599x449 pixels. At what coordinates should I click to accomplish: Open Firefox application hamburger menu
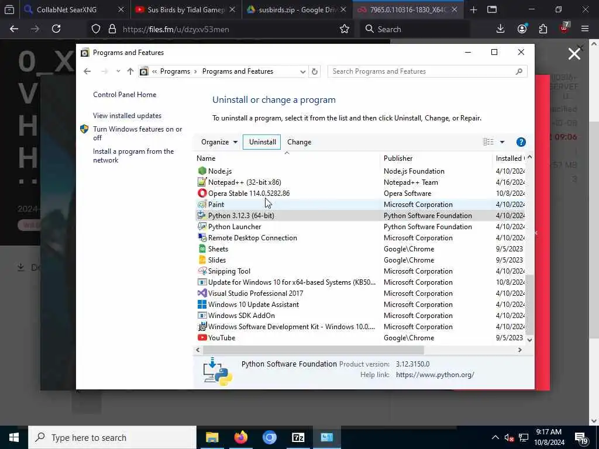click(x=584, y=29)
